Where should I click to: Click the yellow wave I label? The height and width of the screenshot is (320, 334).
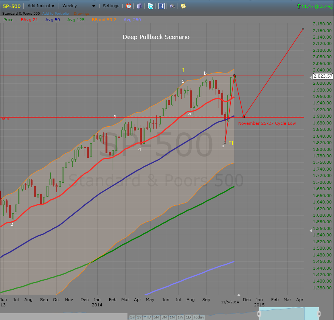point(183,70)
